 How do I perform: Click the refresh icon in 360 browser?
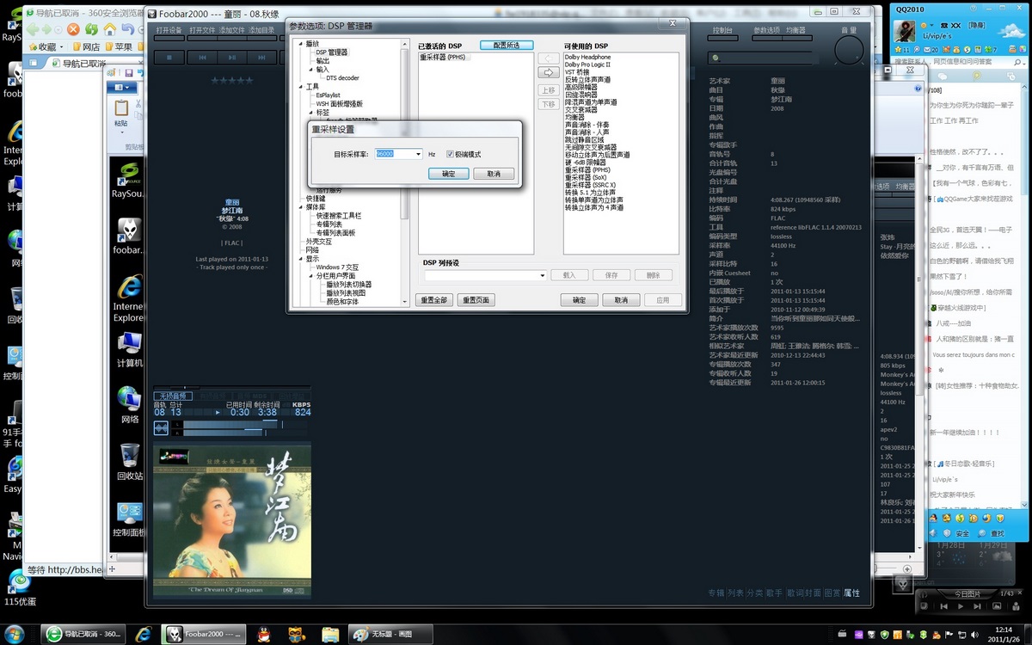pos(92,29)
